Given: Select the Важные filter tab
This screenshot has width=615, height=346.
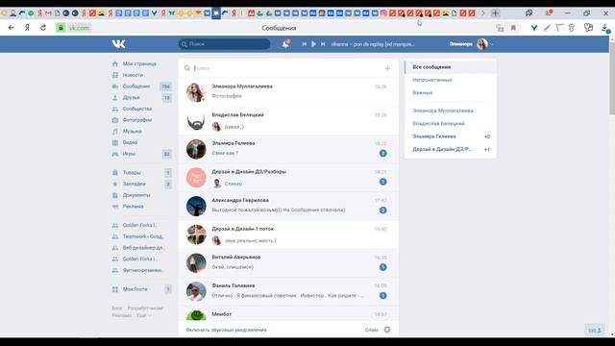Looking at the screenshot, I should [x=451, y=93].
